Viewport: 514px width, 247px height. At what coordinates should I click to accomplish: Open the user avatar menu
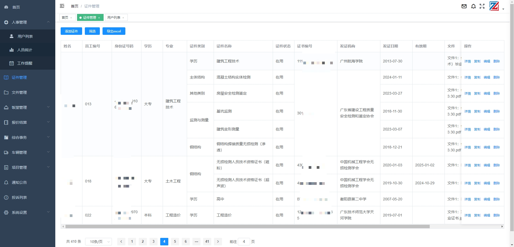tap(494, 6)
